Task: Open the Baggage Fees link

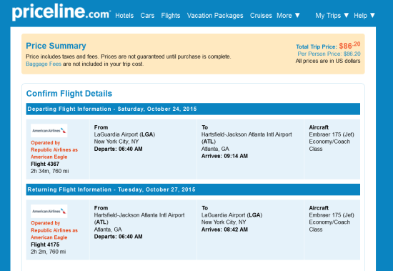Action: [44, 64]
